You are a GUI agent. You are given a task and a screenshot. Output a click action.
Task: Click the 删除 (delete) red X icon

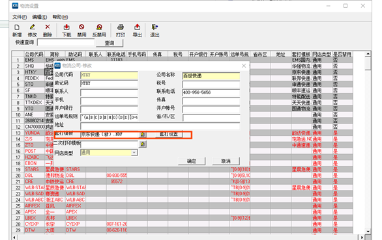(x=48, y=27)
